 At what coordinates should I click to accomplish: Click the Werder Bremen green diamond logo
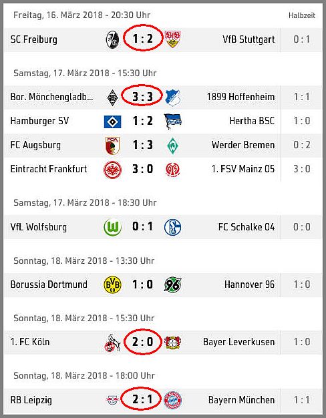[173, 146]
